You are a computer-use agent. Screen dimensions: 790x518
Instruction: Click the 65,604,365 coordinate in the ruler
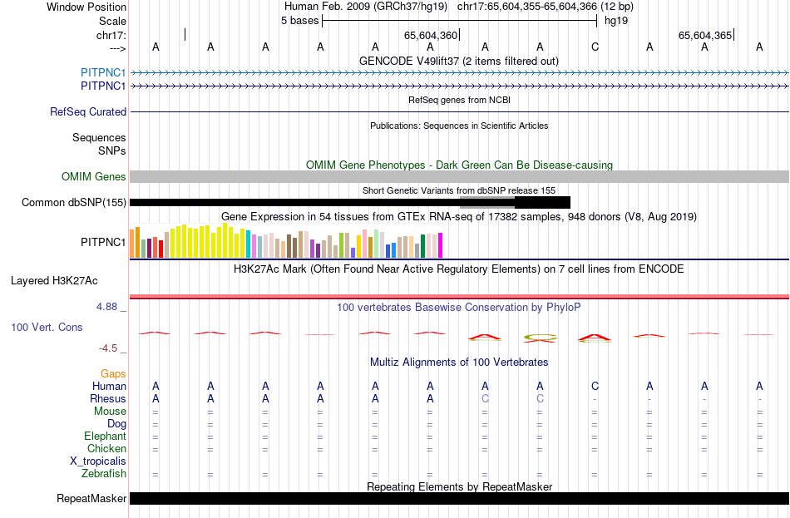coord(705,35)
